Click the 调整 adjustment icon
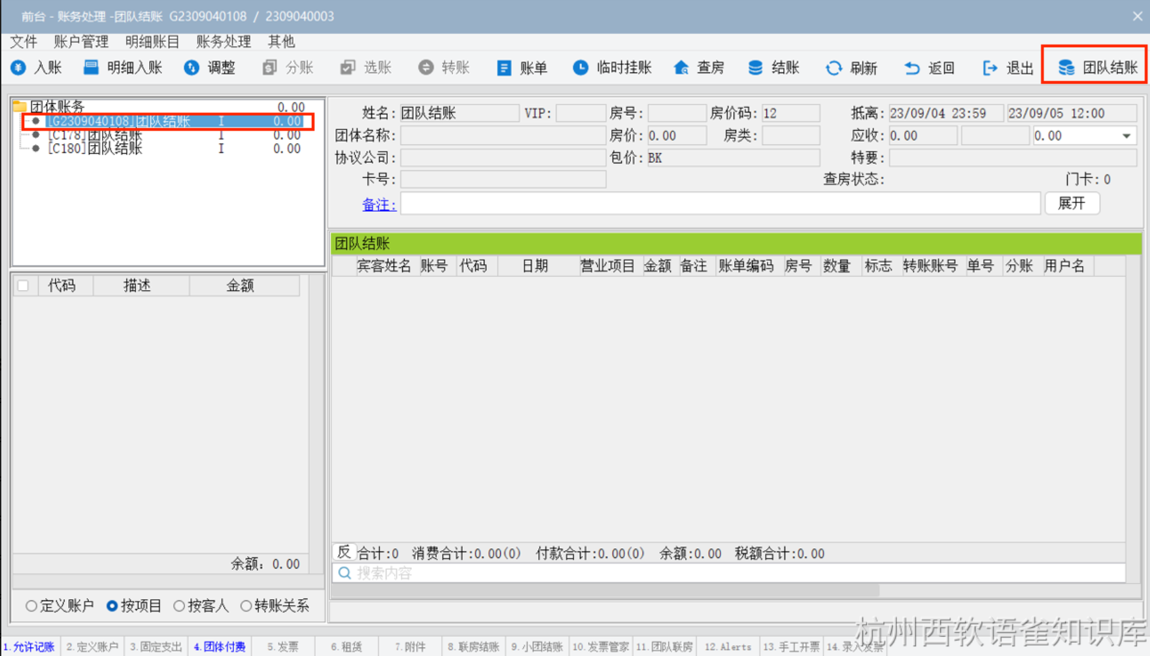 [x=192, y=67]
